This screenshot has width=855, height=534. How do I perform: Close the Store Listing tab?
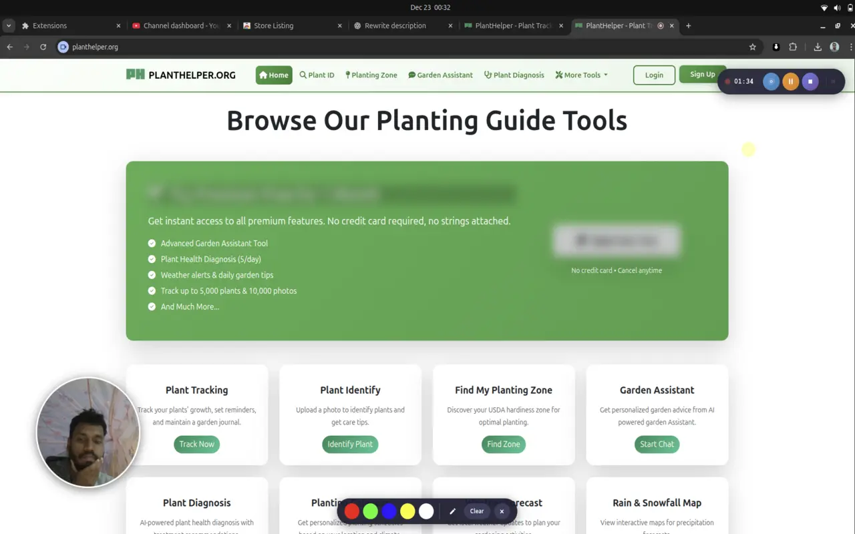pyautogui.click(x=339, y=25)
